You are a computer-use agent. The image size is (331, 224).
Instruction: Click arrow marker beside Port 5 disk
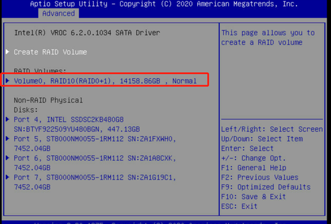8,139
